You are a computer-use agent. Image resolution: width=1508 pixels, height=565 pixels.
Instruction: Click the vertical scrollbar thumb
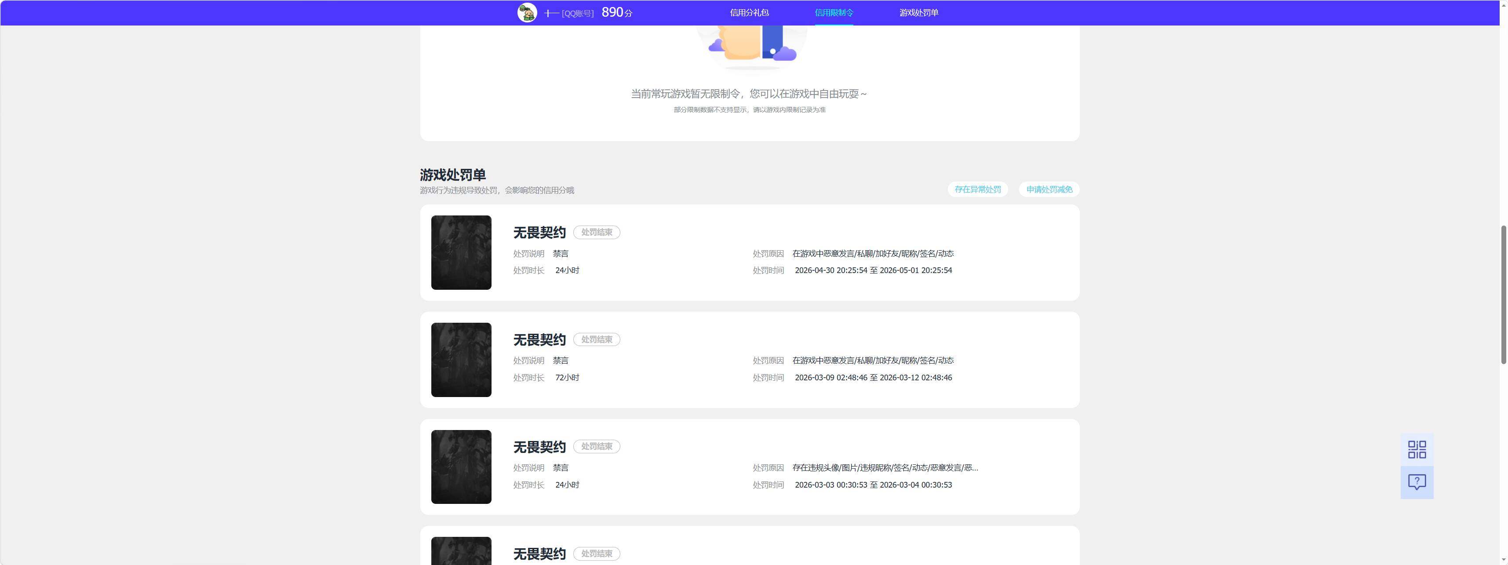click(x=1503, y=295)
